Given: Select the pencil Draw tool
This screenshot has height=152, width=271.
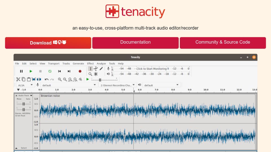Looking at the screenshot, I should [101, 69].
